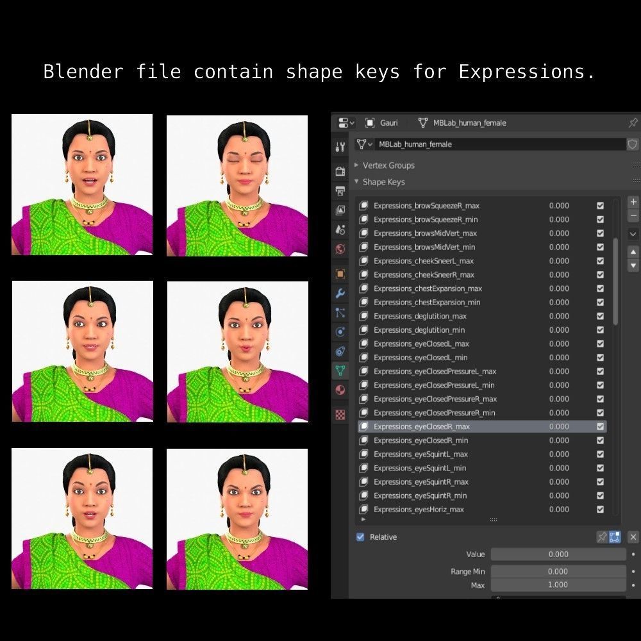Open mesh data-block browse dropdown
The image size is (641, 641).
click(365, 144)
